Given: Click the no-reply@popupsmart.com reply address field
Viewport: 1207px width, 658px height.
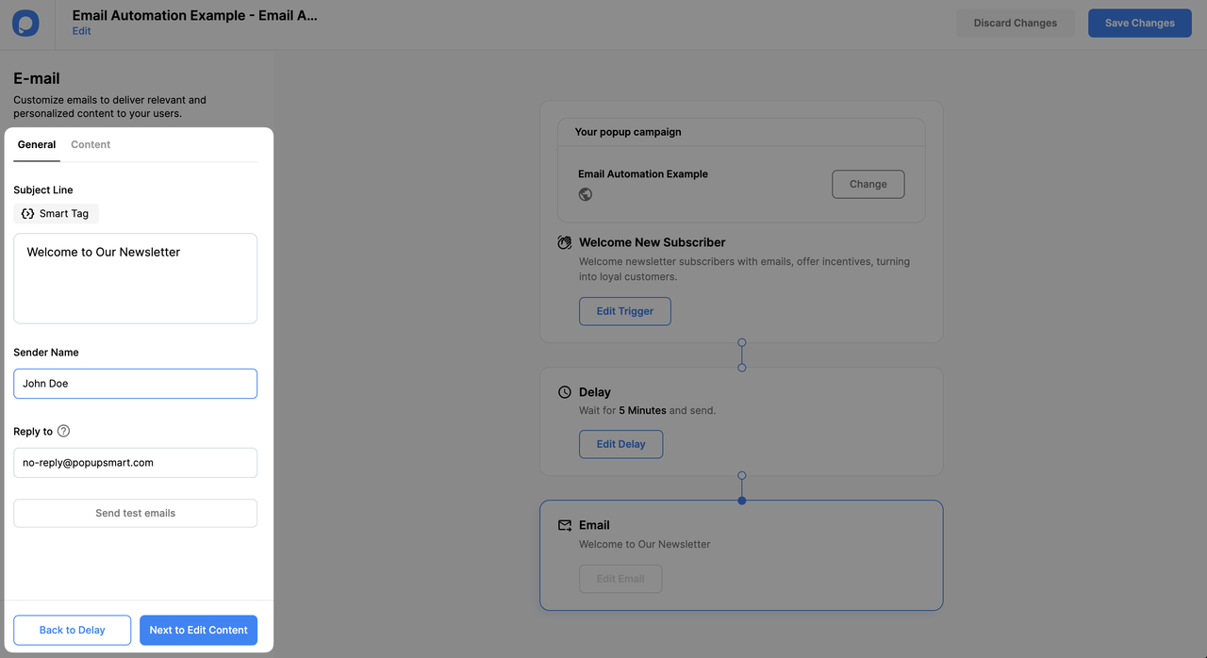Looking at the screenshot, I should 135,462.
